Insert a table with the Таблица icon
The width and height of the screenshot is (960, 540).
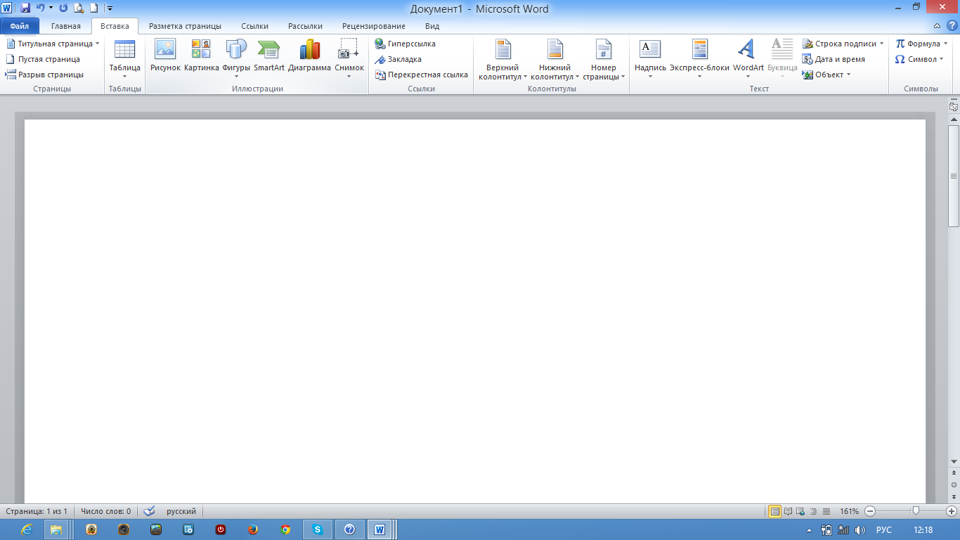click(x=124, y=58)
